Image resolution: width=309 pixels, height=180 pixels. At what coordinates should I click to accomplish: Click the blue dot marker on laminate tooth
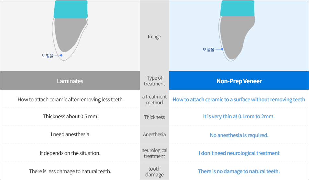pyautogui.click(x=61, y=55)
